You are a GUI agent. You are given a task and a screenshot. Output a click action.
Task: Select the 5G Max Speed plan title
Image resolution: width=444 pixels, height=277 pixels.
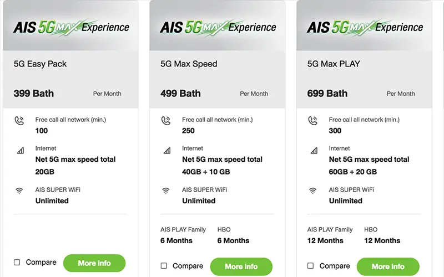(x=189, y=64)
